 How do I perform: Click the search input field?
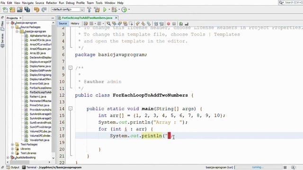point(294,2)
